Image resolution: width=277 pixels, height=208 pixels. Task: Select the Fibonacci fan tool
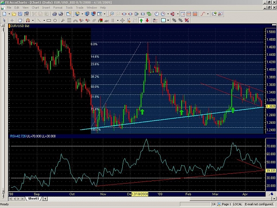click(63, 20)
